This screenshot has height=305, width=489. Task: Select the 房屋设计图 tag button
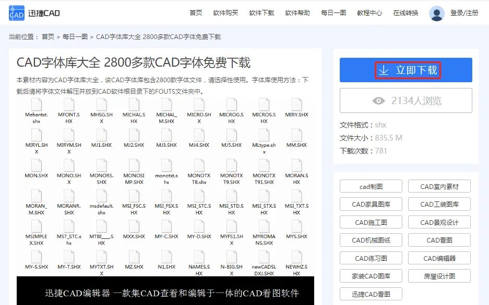click(439, 276)
